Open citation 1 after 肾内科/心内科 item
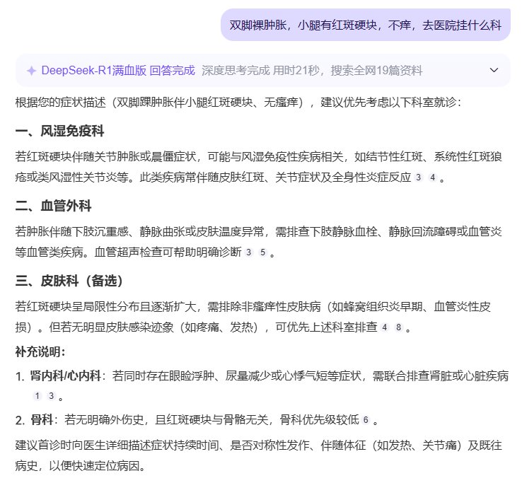Image resolution: width=522 pixels, height=483 pixels. pos(37,396)
